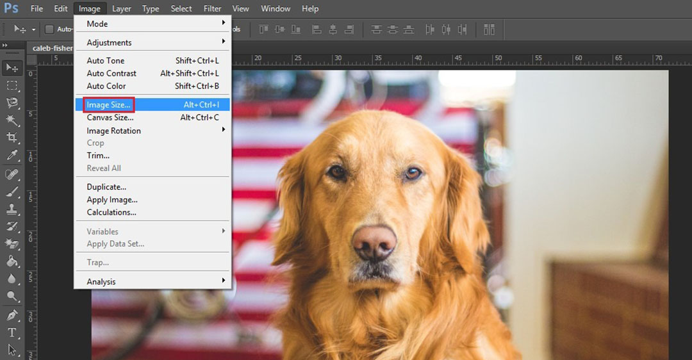Screen dimensions: 692x360
Task: Open the Layer menu
Action: point(121,8)
